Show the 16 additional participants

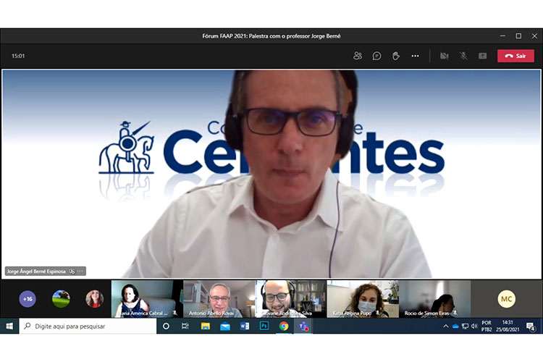[x=28, y=298]
